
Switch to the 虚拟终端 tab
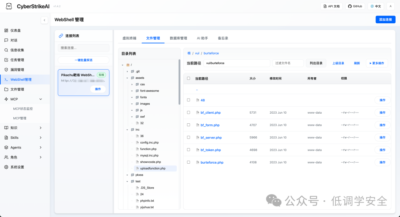[x=129, y=38]
